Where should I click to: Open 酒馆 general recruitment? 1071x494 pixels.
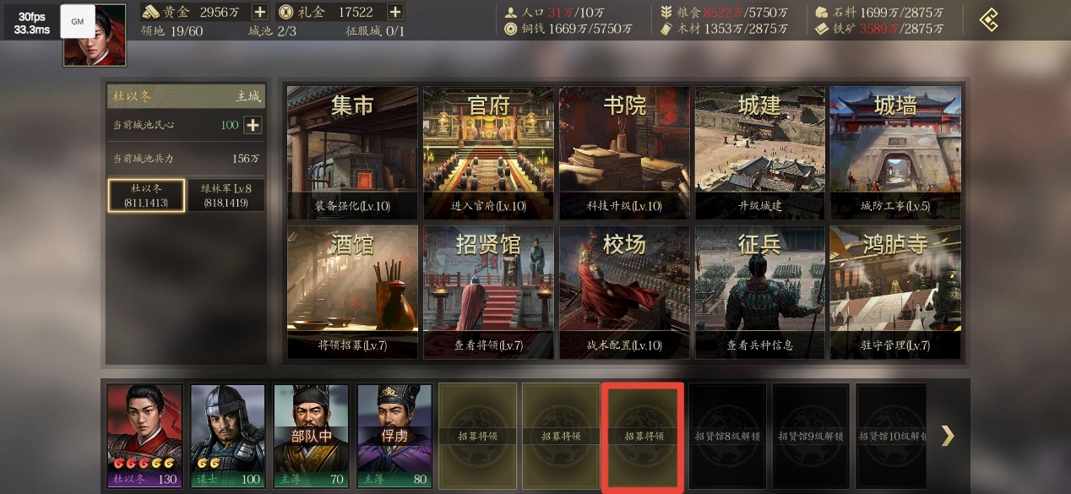[x=353, y=291]
